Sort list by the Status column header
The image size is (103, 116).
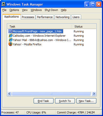click(84, 27)
